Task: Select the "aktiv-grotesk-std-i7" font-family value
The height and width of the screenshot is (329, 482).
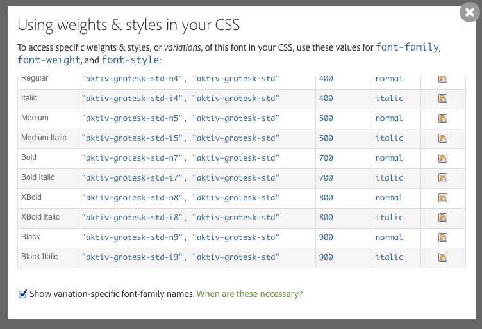Action: click(x=132, y=178)
